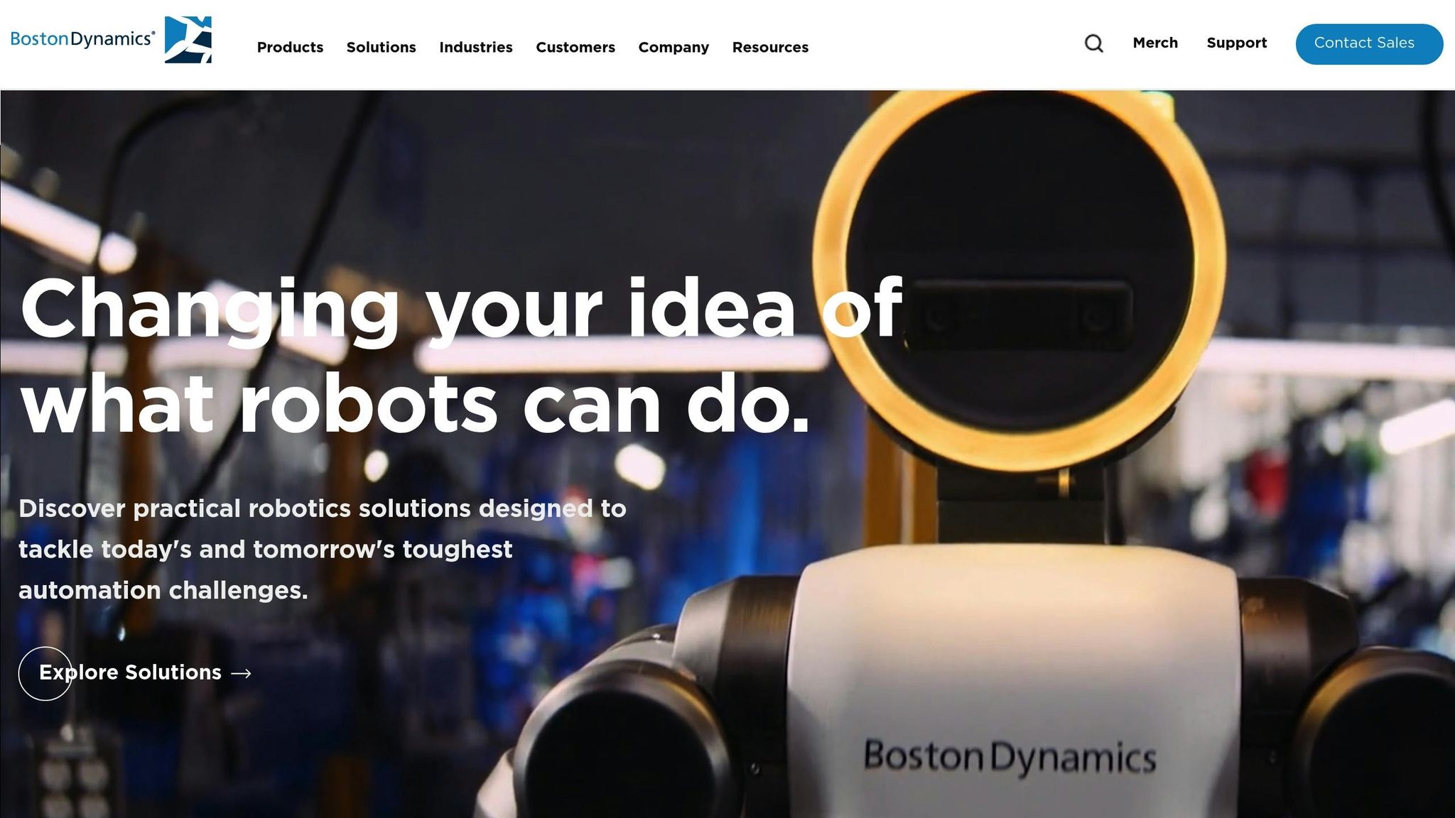
Task: Click the circular outline around Explore Solutions
Action: point(45,672)
